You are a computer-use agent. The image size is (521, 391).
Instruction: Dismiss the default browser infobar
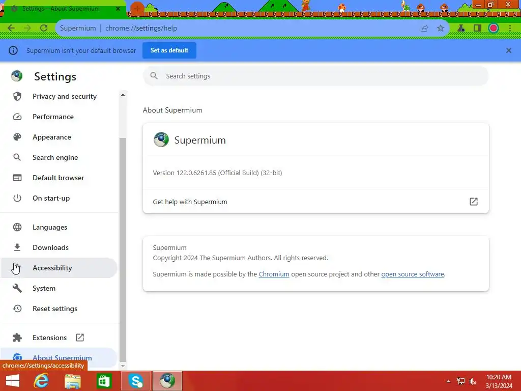(x=509, y=50)
